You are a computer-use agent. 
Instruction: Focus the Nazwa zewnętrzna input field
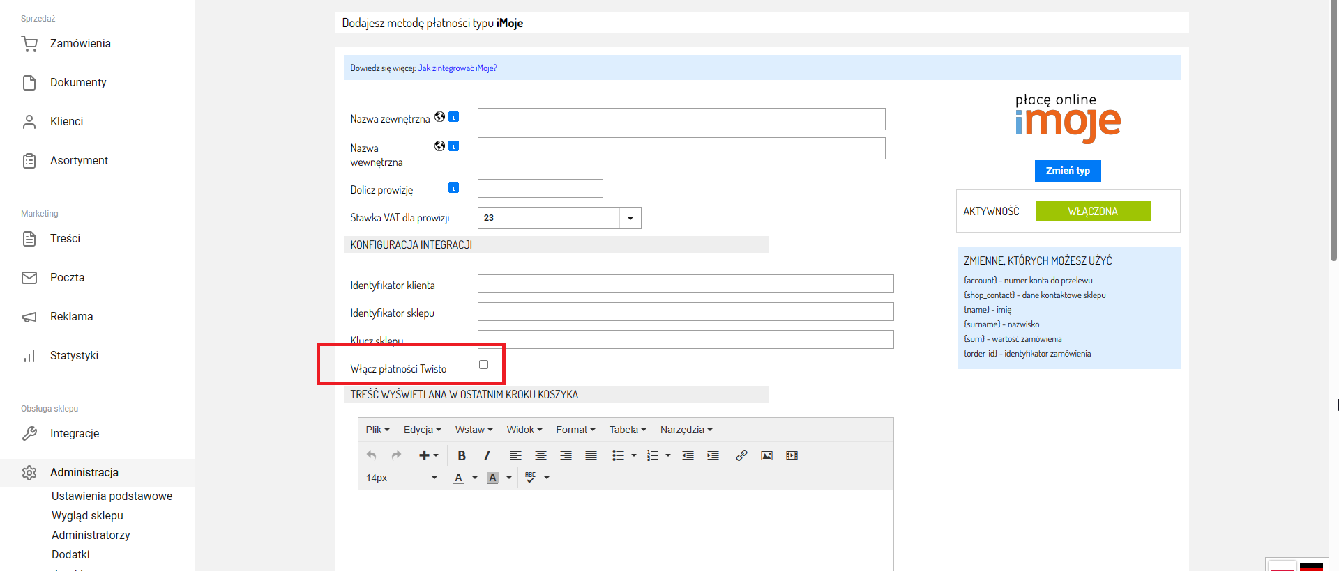(681, 119)
